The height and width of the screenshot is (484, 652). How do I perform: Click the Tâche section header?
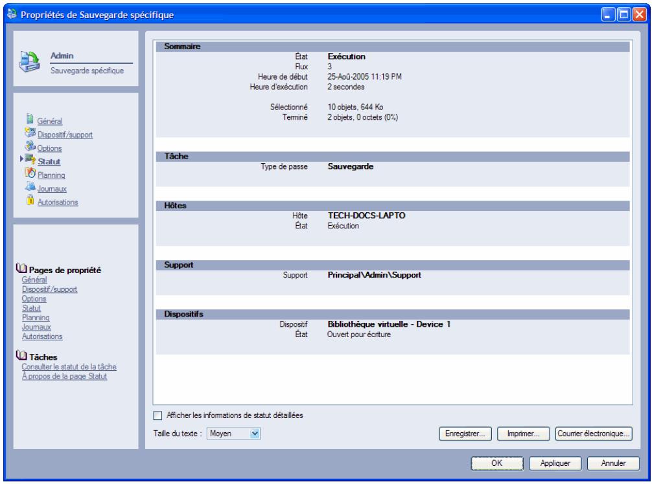point(393,157)
